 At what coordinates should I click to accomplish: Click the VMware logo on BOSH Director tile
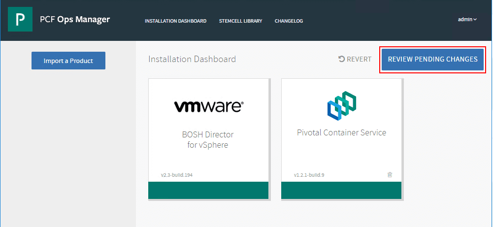pos(209,106)
